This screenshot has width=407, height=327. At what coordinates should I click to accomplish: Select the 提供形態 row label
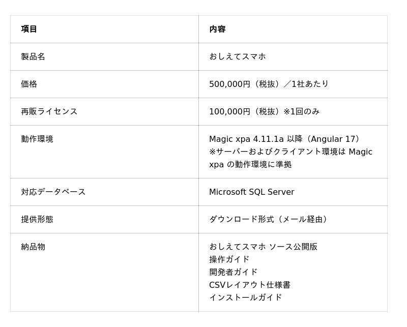[x=37, y=219]
